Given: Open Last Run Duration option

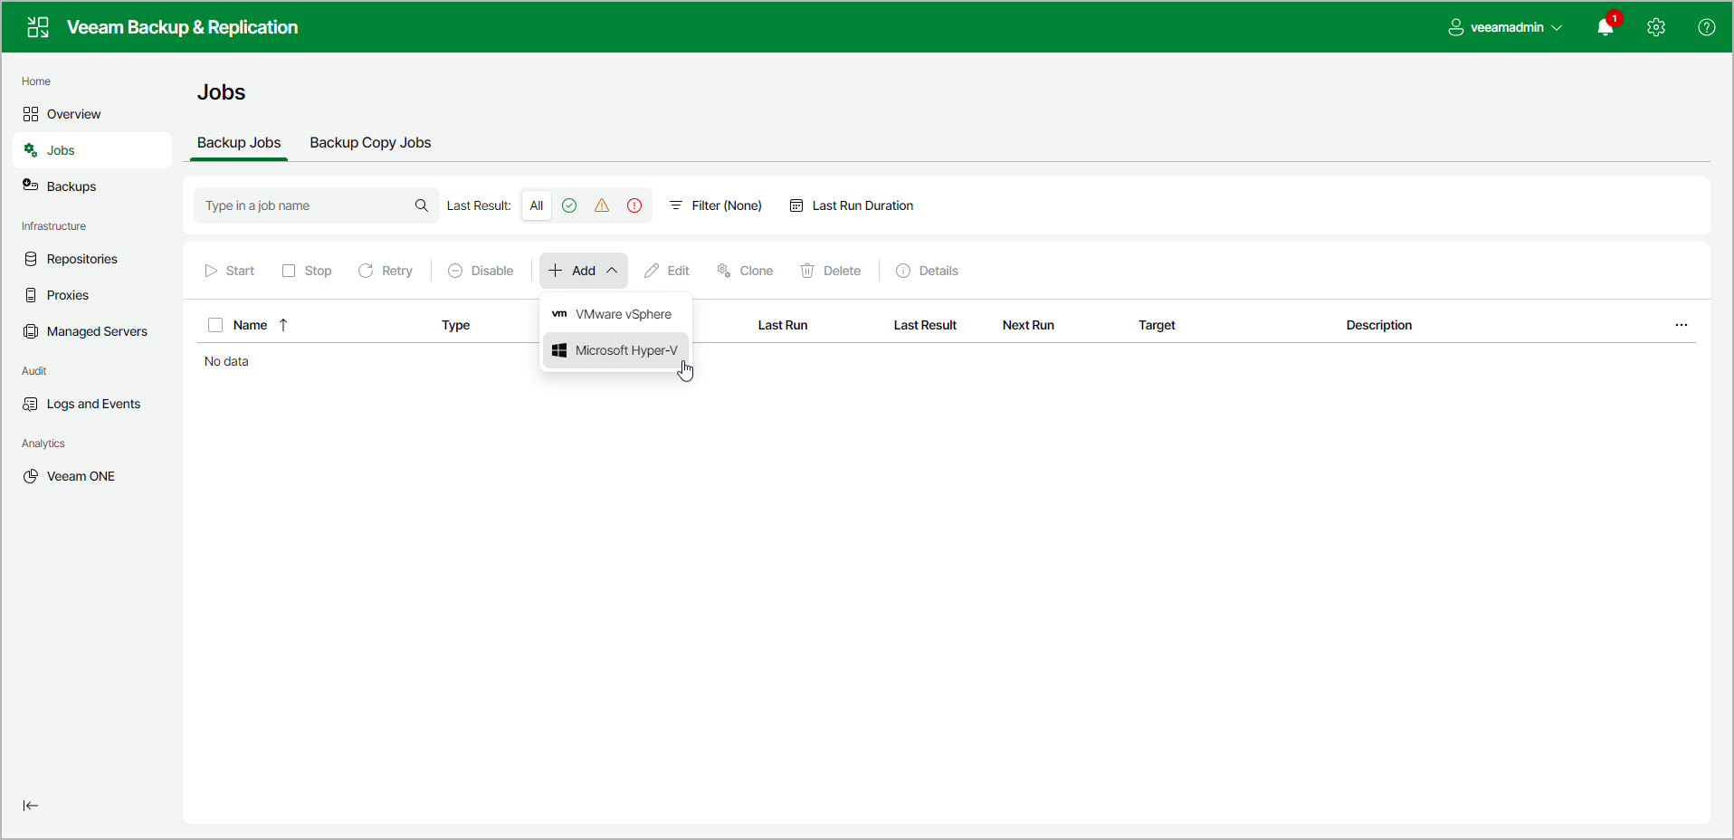Looking at the screenshot, I should click(x=852, y=205).
